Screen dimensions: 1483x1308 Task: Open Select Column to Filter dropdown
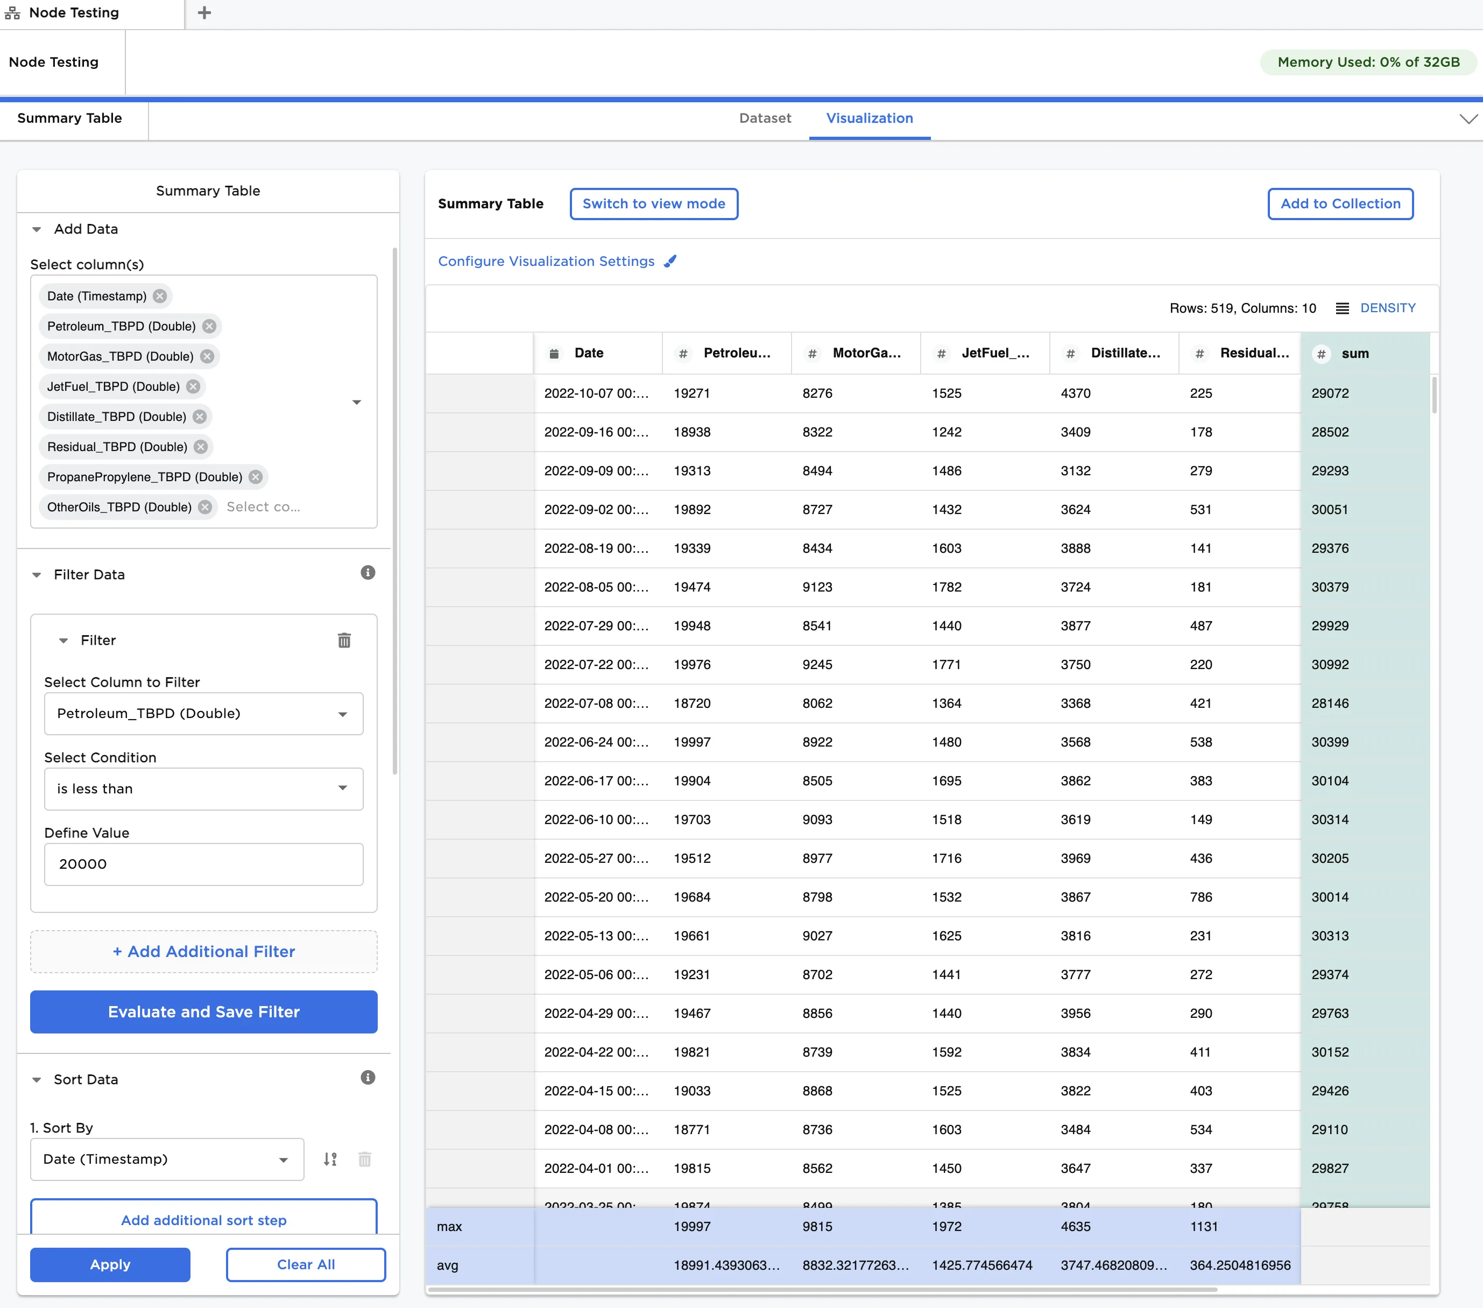click(203, 714)
